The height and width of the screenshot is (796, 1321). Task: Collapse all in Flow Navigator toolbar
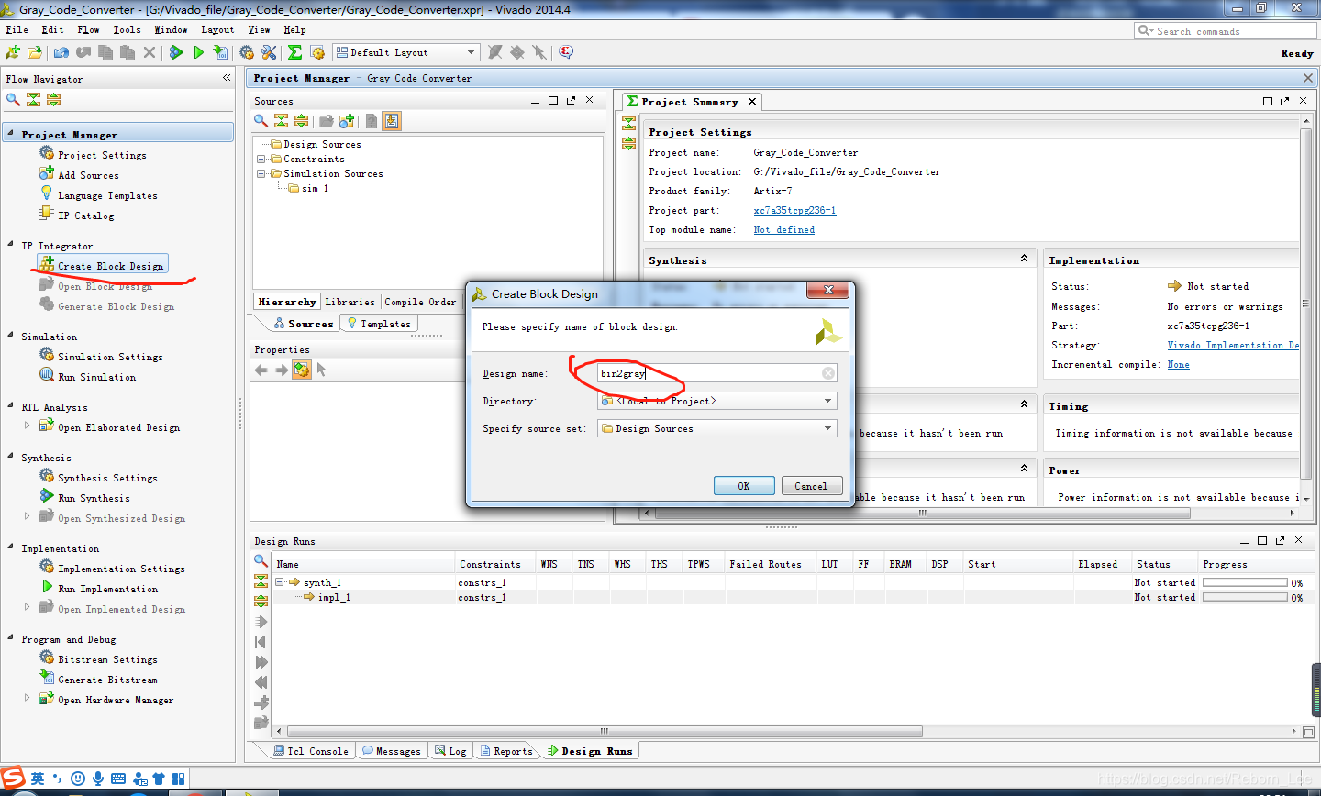coord(34,99)
